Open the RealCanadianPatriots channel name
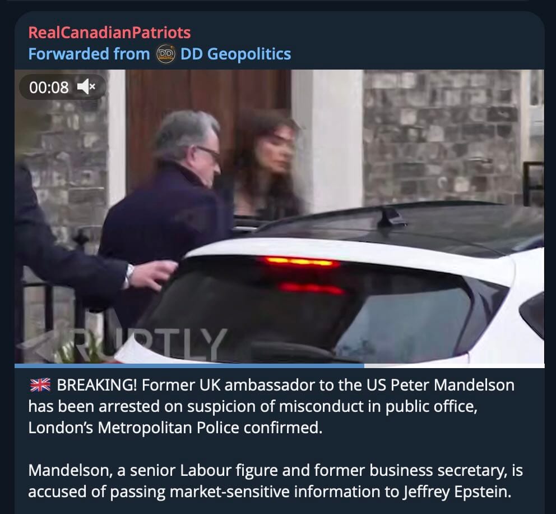Image resolution: width=556 pixels, height=514 pixels. (109, 33)
